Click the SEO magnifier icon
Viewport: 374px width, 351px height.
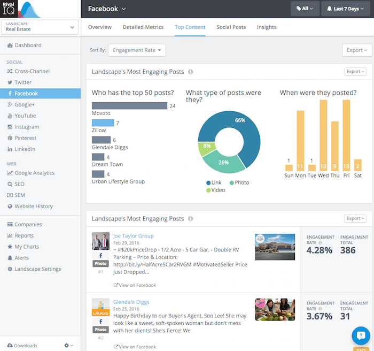pyautogui.click(x=10, y=184)
